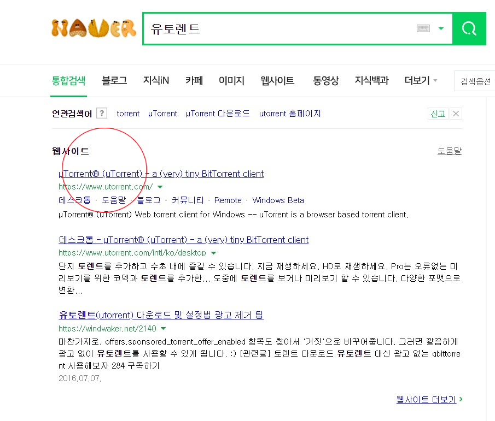Open the 웹사이트 tab
Screen dimensions: 495x421
point(277,81)
